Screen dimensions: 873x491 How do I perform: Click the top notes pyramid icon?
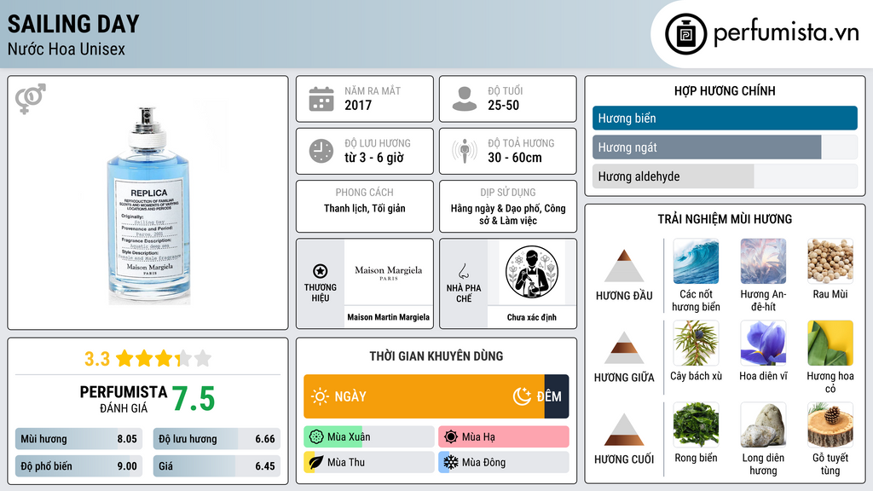point(624,266)
